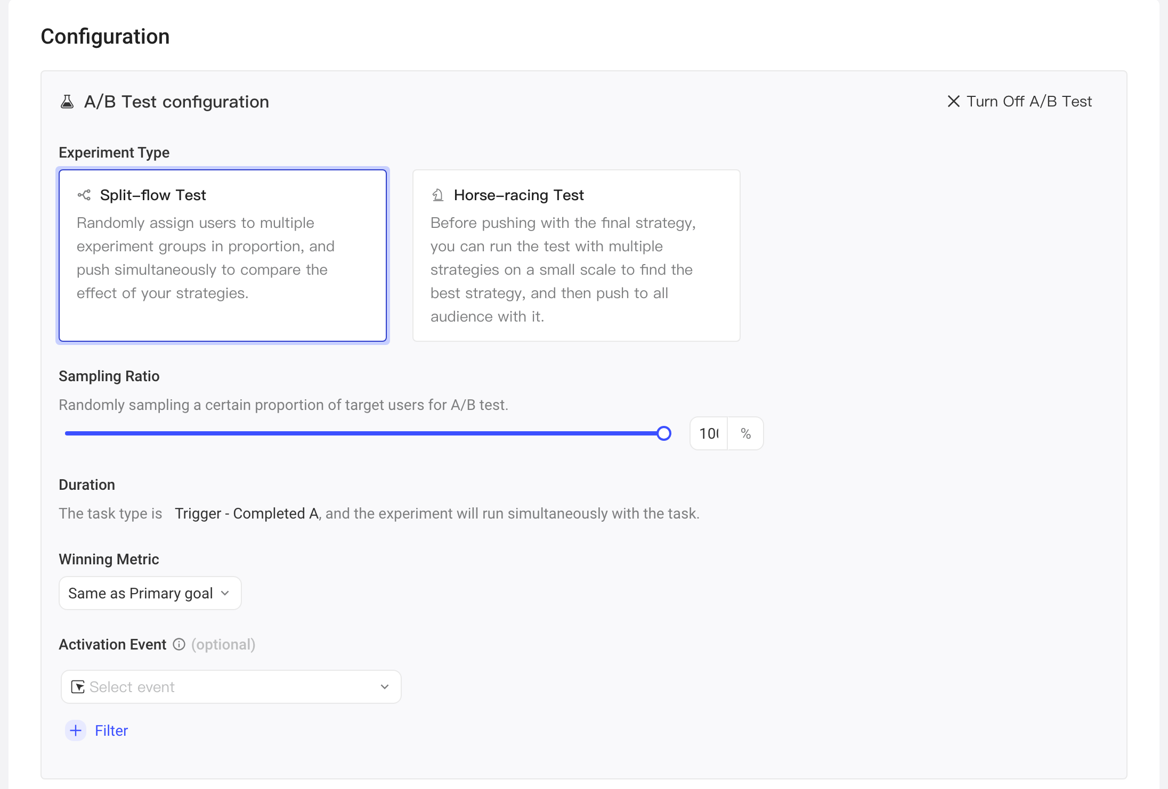This screenshot has width=1168, height=789.
Task: Click the chevron on the Select event box
Action: [385, 687]
